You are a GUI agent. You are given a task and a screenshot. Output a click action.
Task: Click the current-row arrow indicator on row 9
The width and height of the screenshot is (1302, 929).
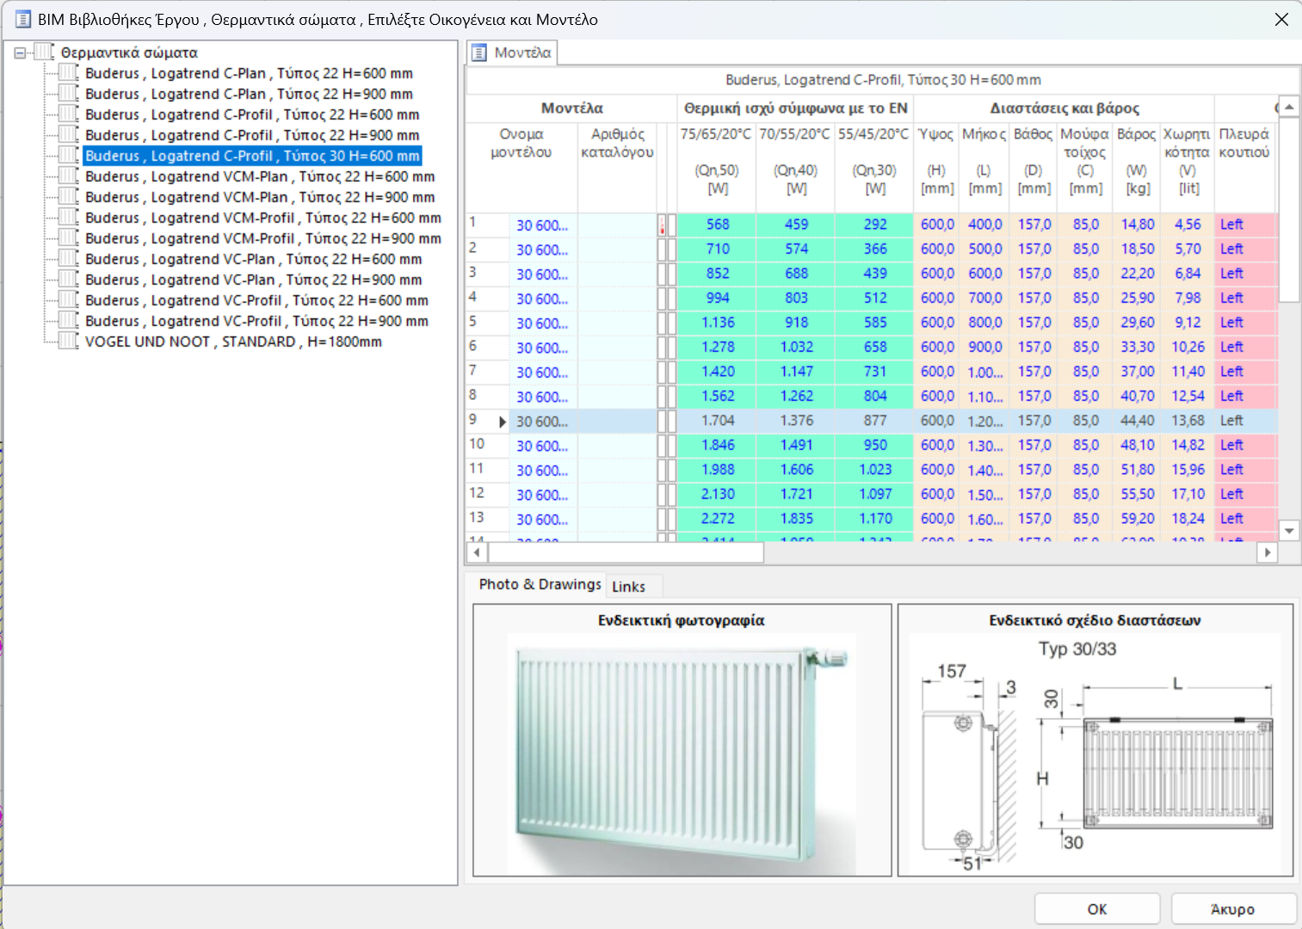[503, 421]
